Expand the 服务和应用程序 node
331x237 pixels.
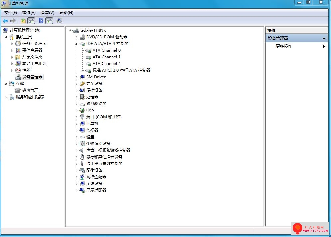[6, 97]
